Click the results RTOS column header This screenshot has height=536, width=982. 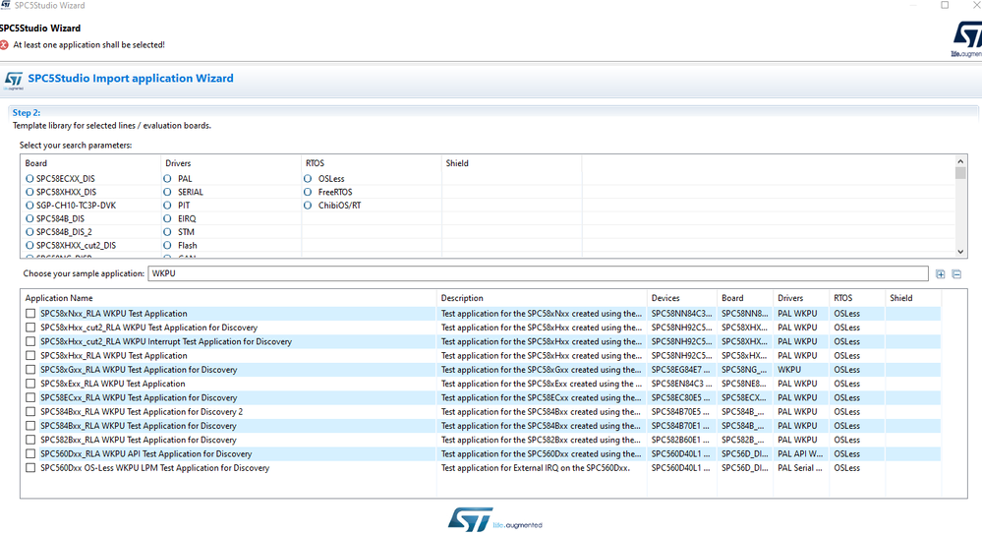click(x=857, y=298)
